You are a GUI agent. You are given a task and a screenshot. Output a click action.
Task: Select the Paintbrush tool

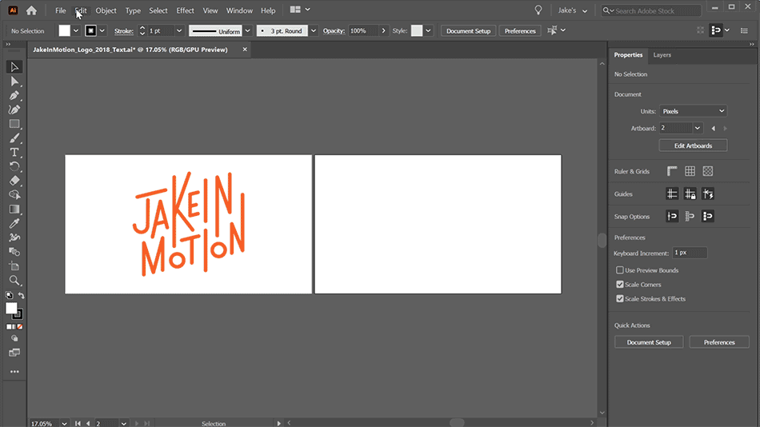tap(14, 138)
